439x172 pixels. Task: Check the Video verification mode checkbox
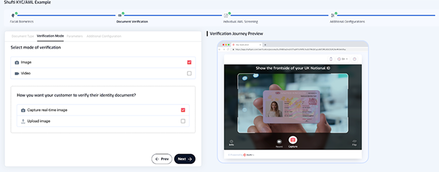189,73
